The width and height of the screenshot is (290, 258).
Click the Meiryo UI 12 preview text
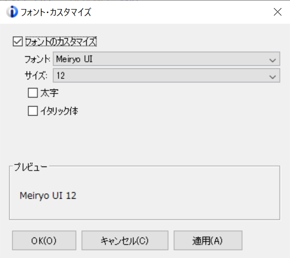coord(48,196)
